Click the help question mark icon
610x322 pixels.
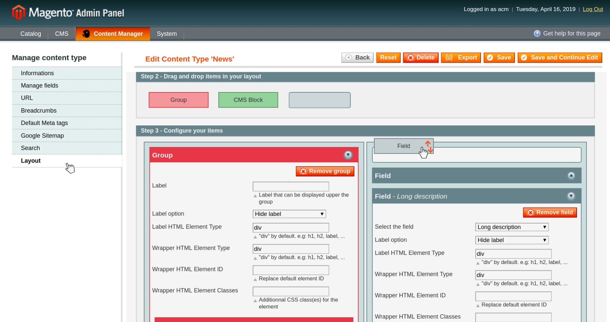[537, 33]
